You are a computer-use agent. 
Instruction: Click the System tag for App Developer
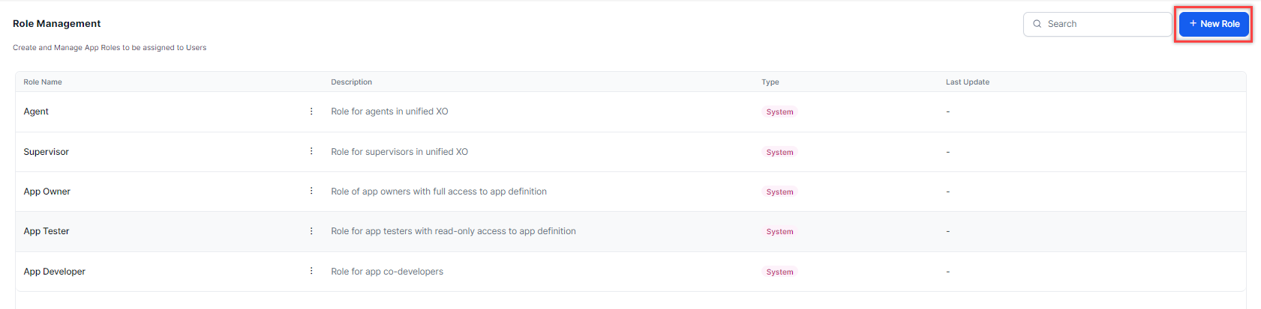779,272
